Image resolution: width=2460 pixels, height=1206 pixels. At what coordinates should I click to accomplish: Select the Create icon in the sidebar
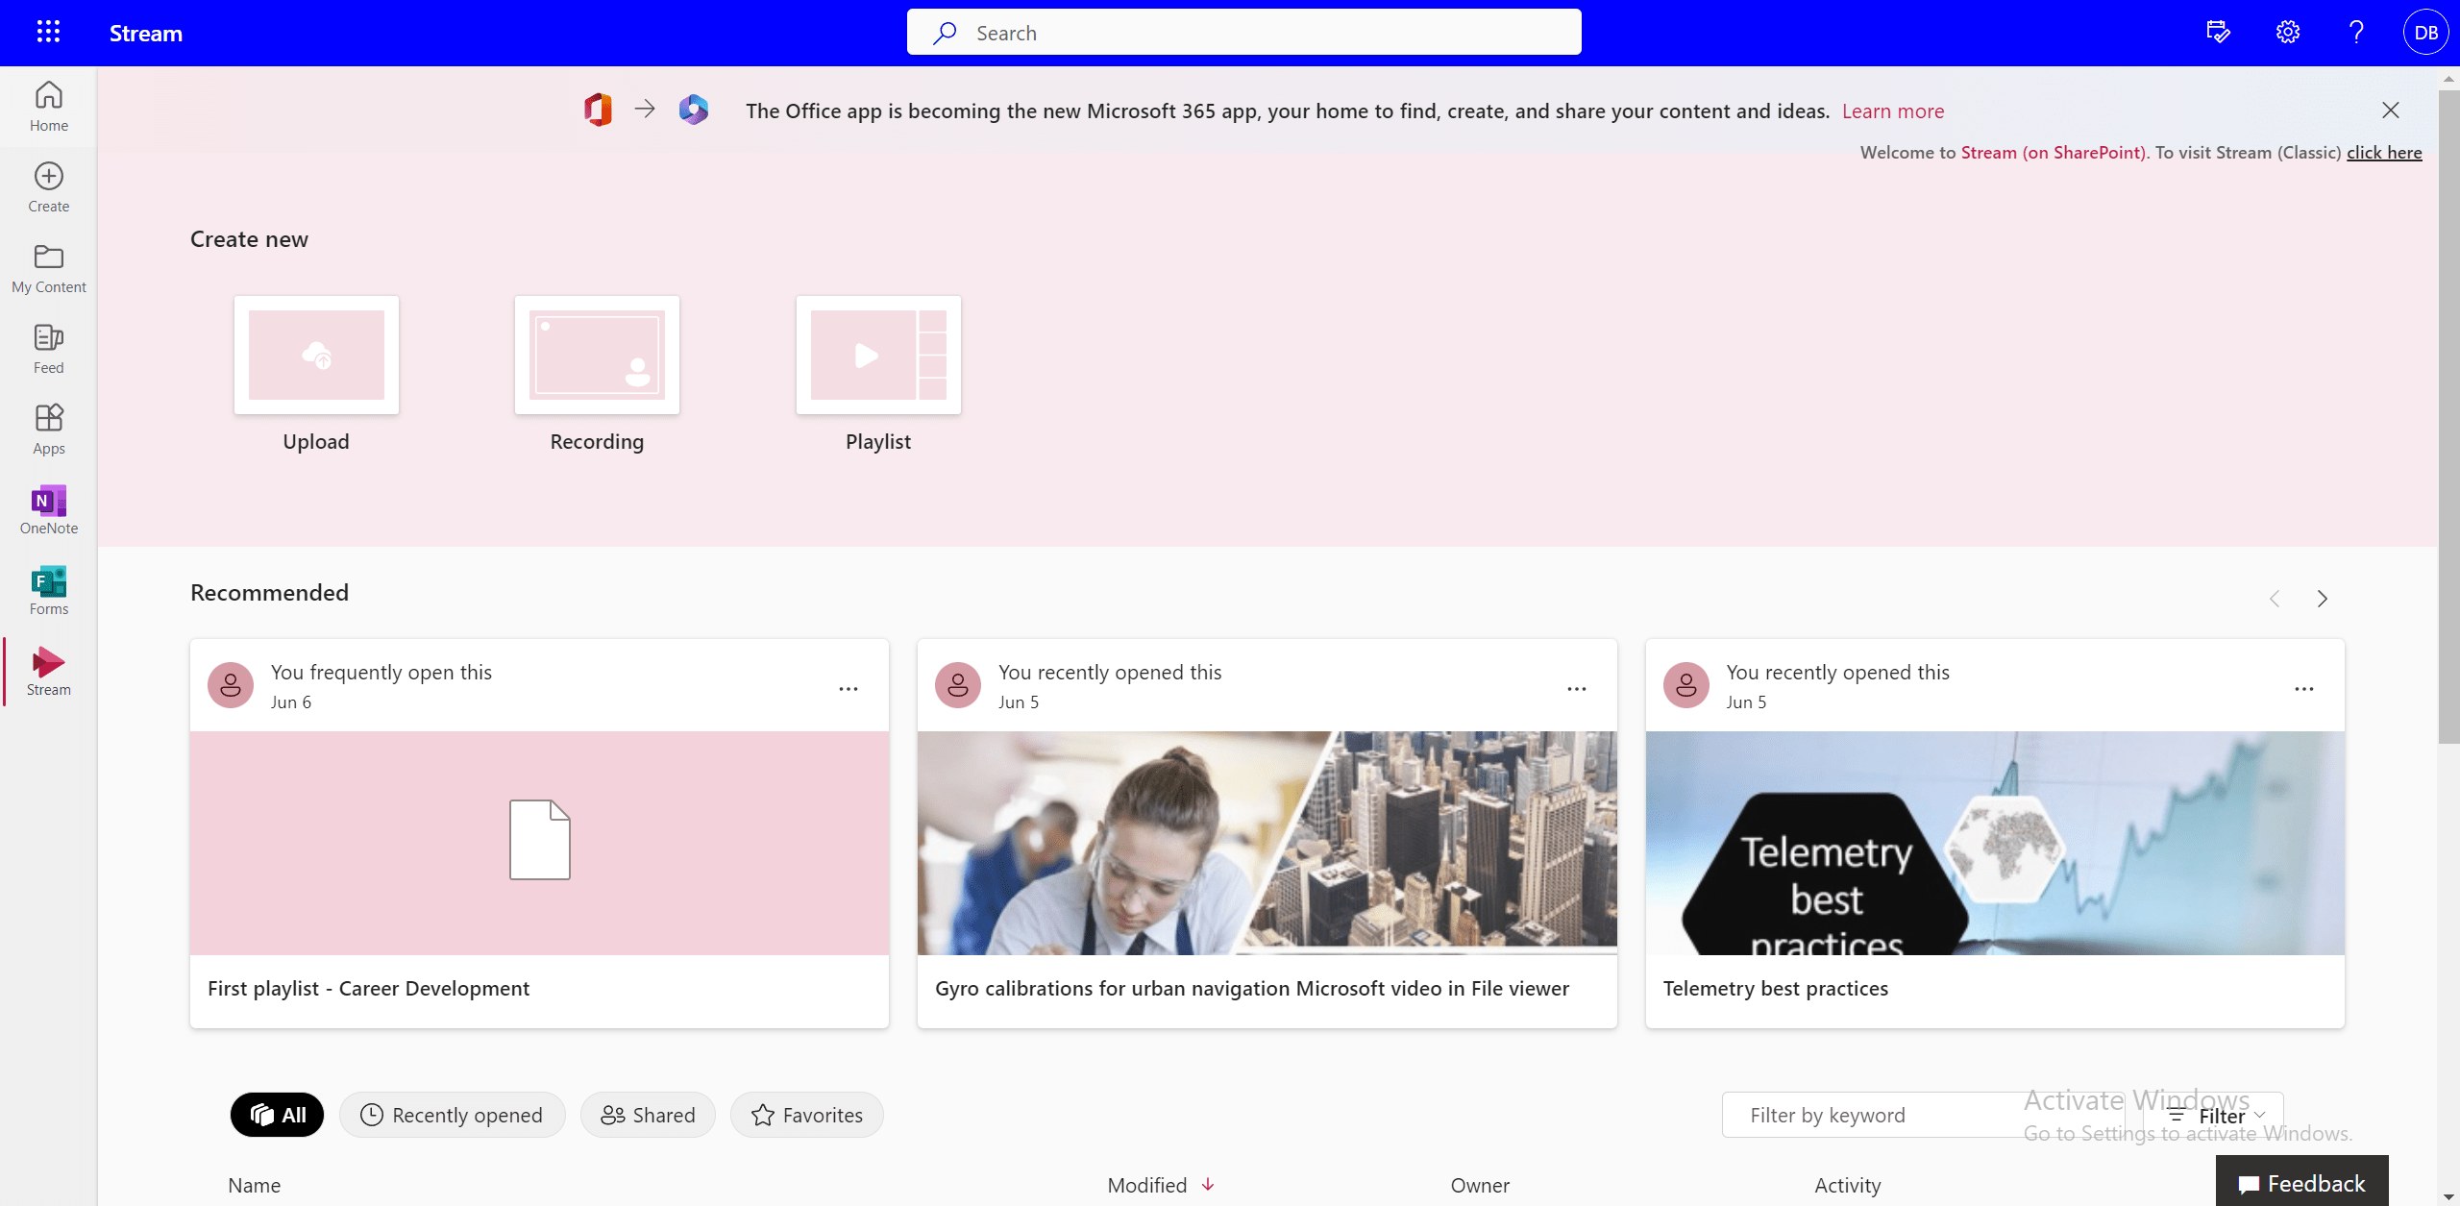(47, 185)
